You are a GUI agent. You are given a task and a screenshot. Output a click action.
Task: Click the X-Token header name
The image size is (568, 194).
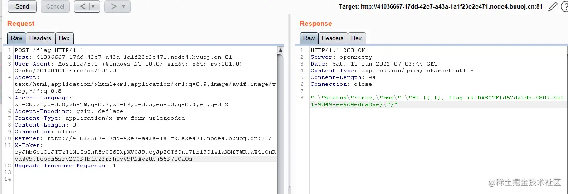tap(29, 145)
